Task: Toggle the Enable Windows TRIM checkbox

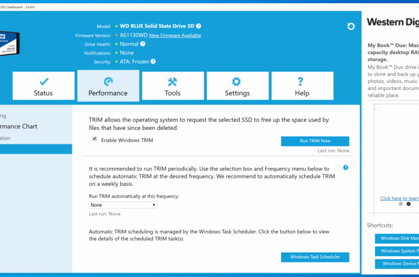Action: point(95,138)
